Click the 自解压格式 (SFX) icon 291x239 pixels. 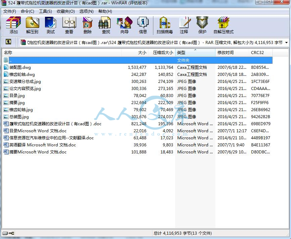point(224,25)
